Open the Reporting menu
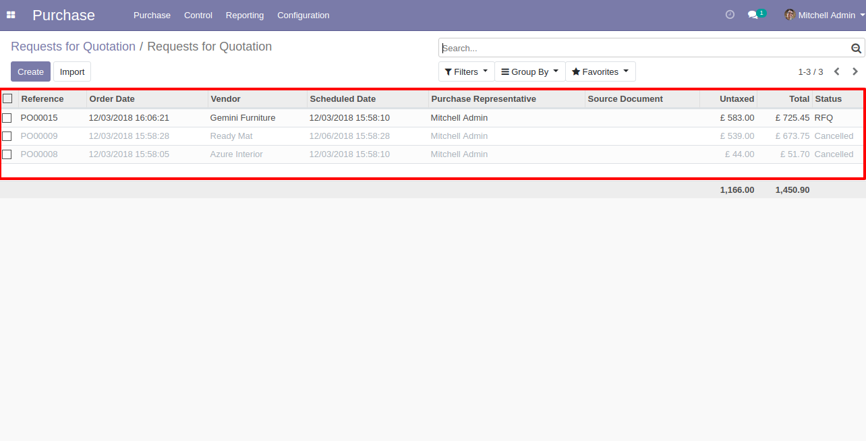Viewport: 866px width, 441px height. 245,15
